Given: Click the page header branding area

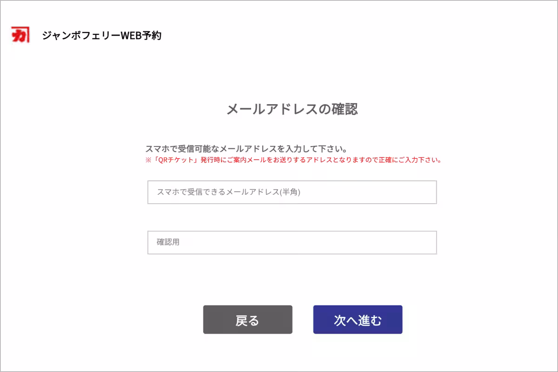Looking at the screenshot, I should 88,33.
